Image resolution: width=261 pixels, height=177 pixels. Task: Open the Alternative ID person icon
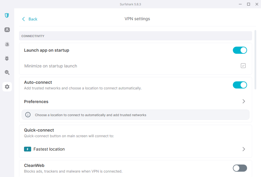pos(7,30)
